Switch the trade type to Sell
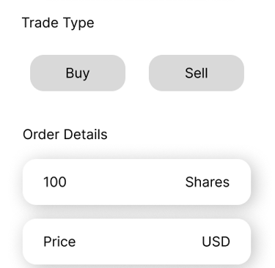 197,73
